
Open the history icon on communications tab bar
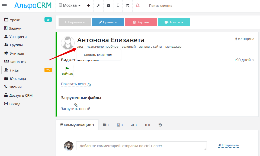pos(160,125)
